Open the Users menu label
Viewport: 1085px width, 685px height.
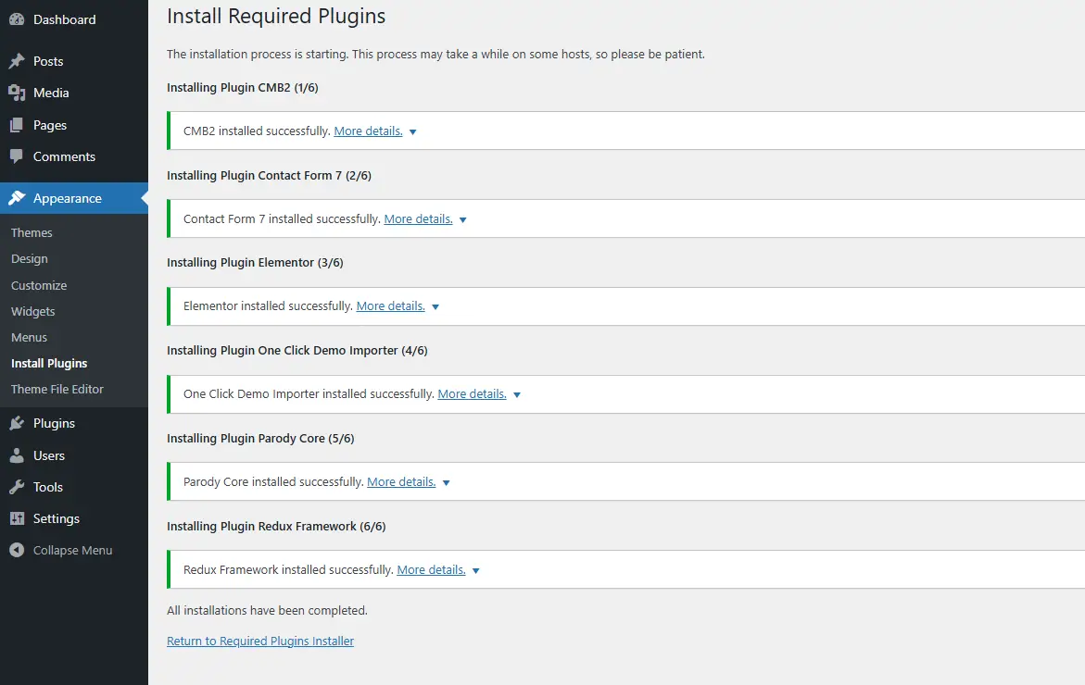49,455
